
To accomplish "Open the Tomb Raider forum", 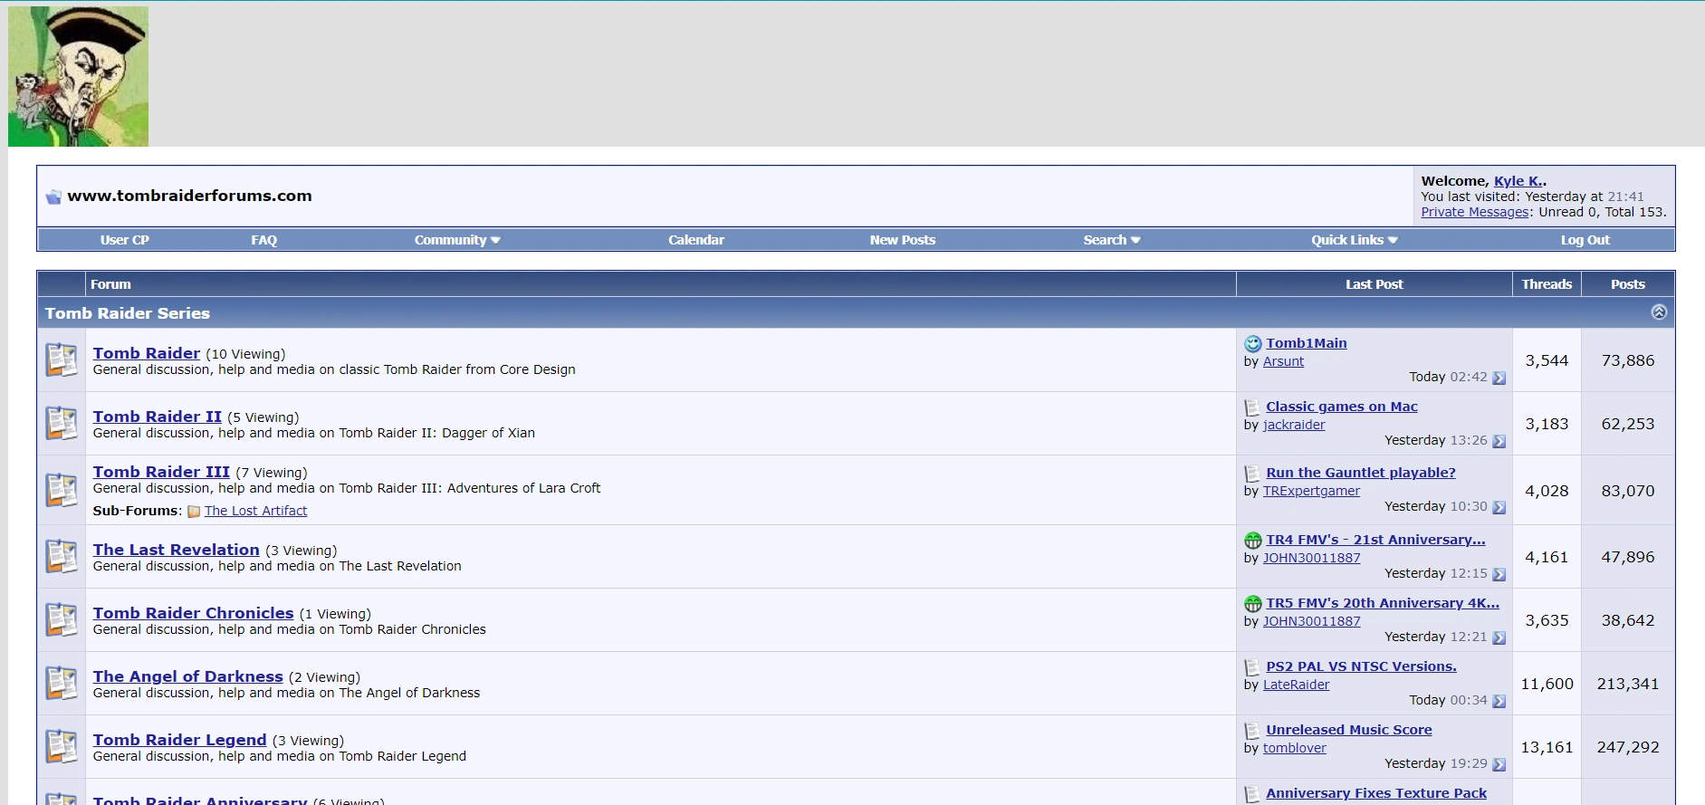I will click(x=147, y=353).
